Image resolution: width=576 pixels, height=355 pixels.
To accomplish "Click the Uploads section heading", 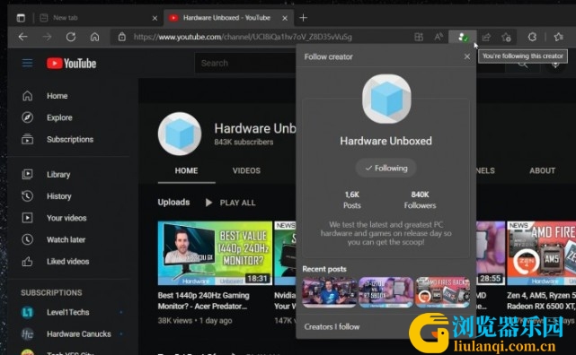I will click(x=173, y=203).
